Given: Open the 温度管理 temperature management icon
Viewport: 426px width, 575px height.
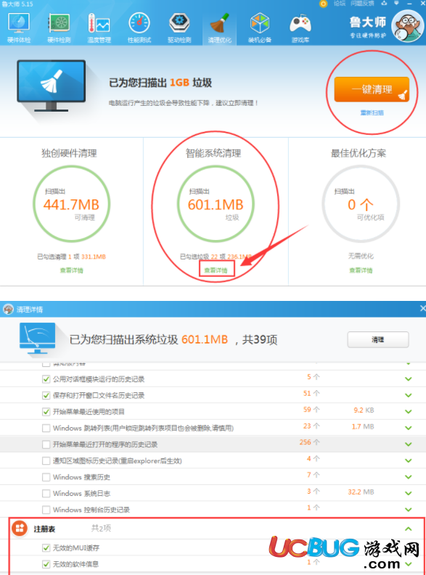Looking at the screenshot, I should (x=99, y=28).
